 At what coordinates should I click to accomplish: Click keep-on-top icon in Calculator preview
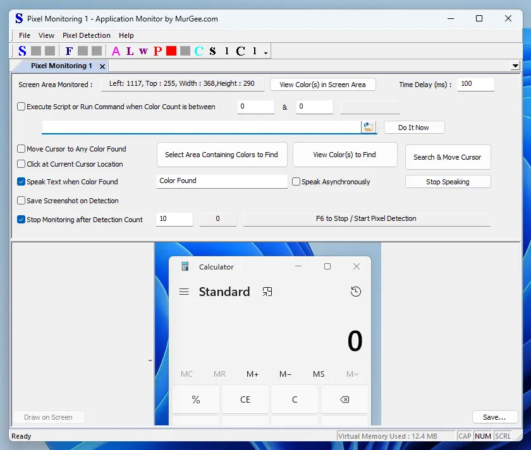coord(267,292)
